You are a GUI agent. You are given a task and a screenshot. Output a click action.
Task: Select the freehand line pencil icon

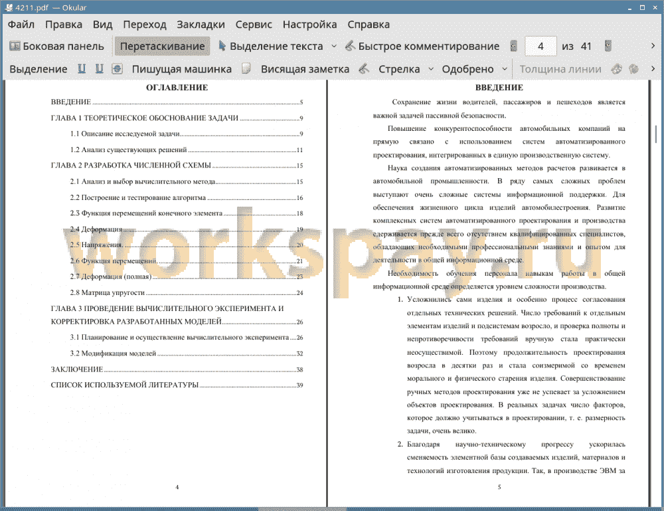click(364, 69)
